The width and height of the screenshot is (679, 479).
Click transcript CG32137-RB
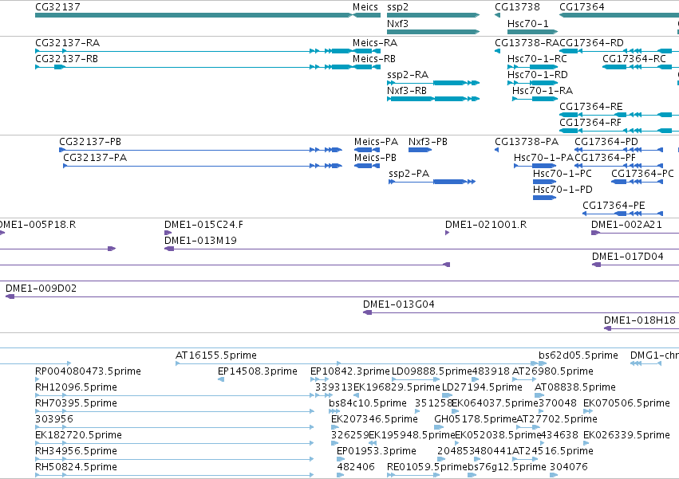pos(66,58)
